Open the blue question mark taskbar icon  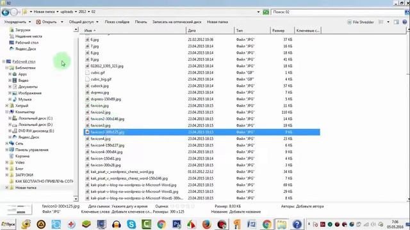tap(297, 224)
